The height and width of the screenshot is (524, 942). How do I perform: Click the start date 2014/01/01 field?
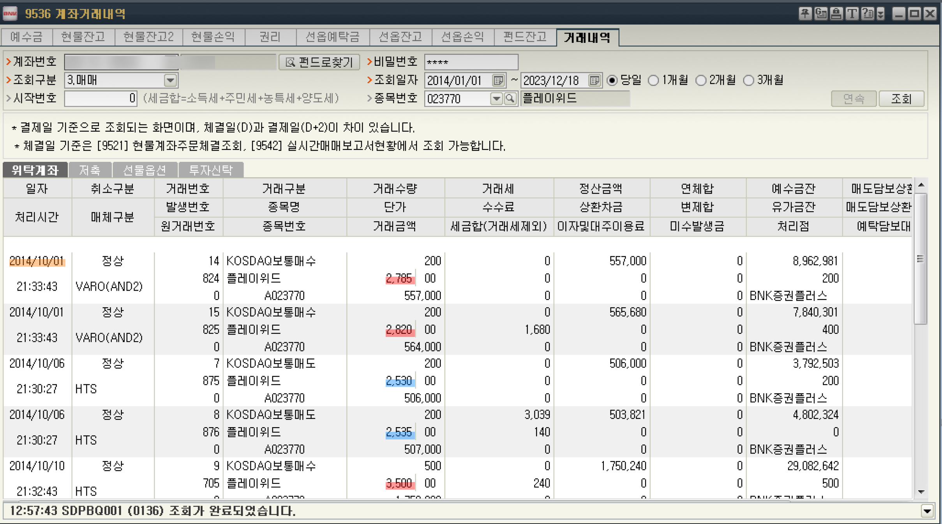[459, 81]
